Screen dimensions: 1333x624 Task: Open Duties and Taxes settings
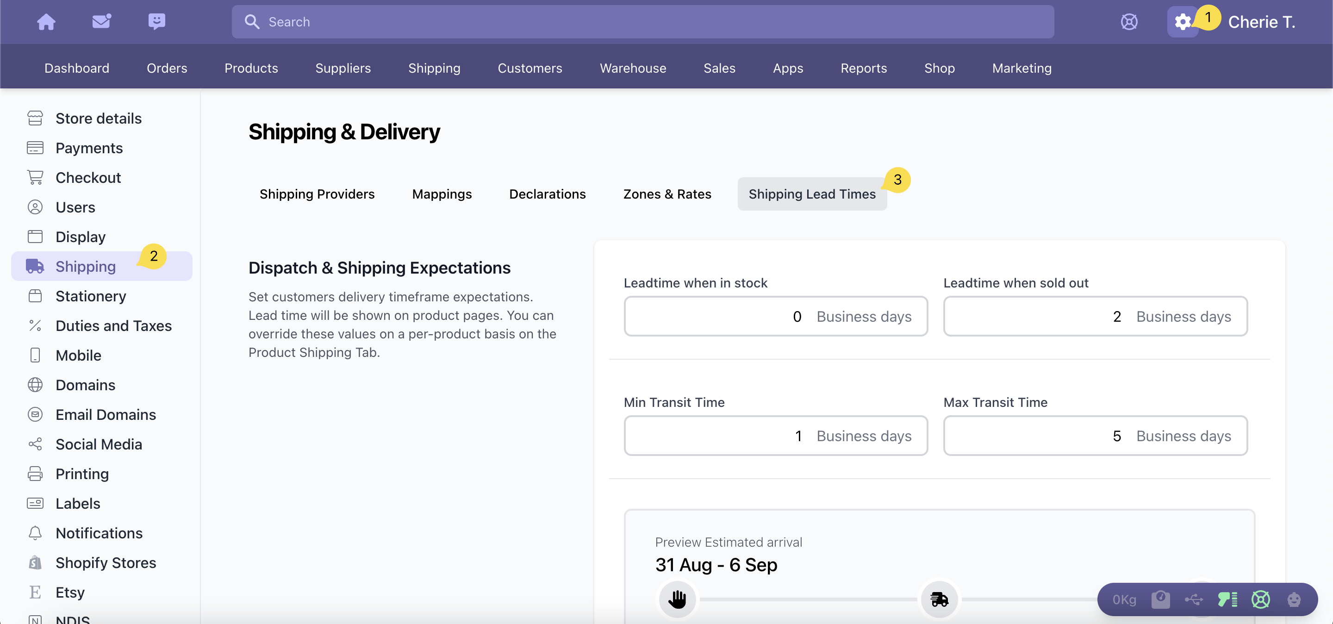[x=114, y=325]
